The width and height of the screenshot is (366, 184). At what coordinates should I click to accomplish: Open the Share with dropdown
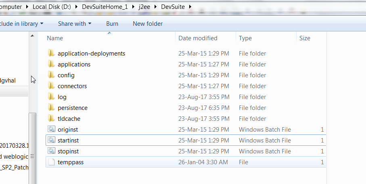click(75, 24)
